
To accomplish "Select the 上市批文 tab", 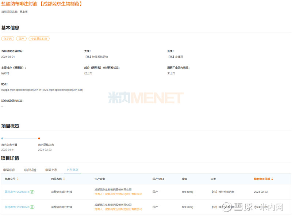I will [x=72, y=170].
